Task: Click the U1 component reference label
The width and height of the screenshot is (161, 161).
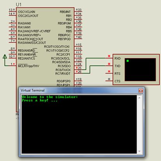Action: [x=19, y=5]
